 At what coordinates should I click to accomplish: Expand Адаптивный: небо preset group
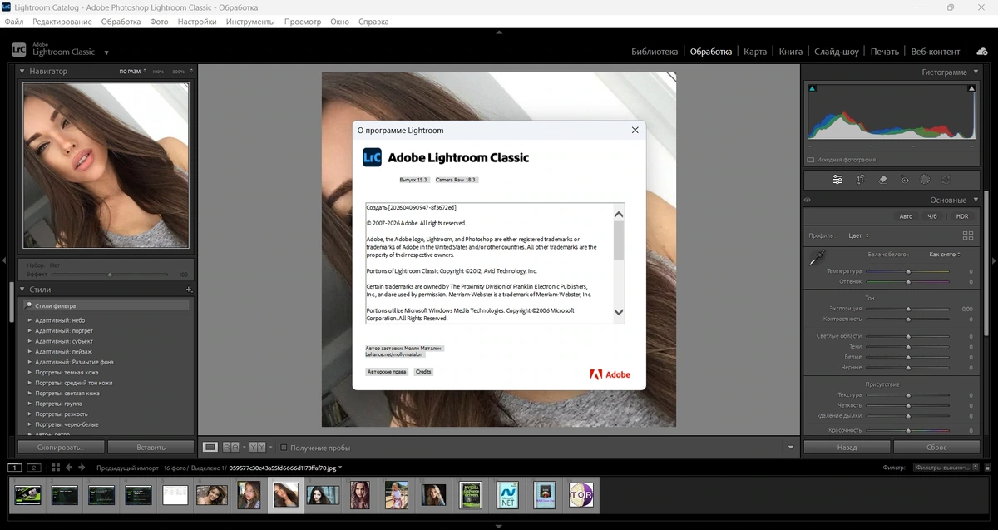(30, 320)
